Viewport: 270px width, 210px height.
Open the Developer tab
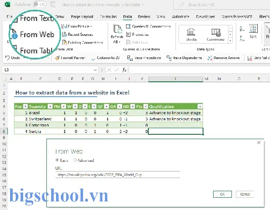205,17
